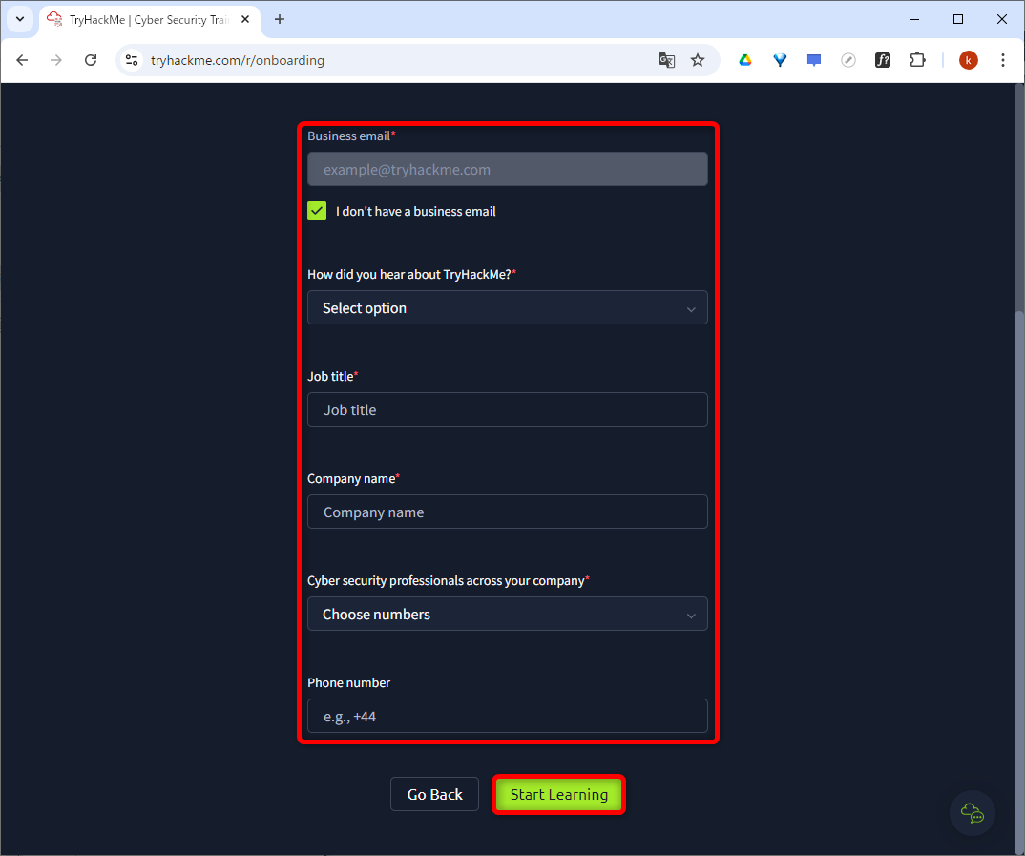Click the Phone number input field
This screenshot has width=1025, height=856.
pyautogui.click(x=508, y=716)
